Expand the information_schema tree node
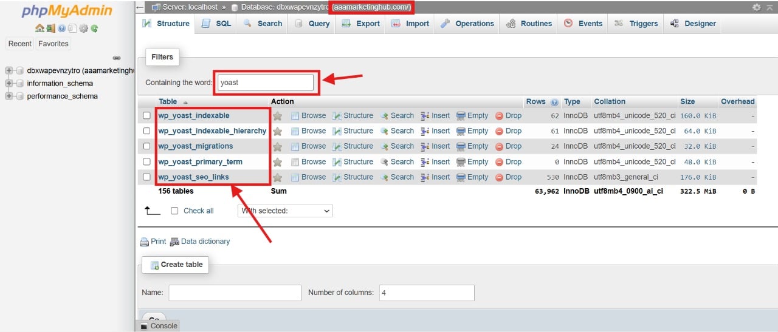778x332 pixels. [9, 84]
